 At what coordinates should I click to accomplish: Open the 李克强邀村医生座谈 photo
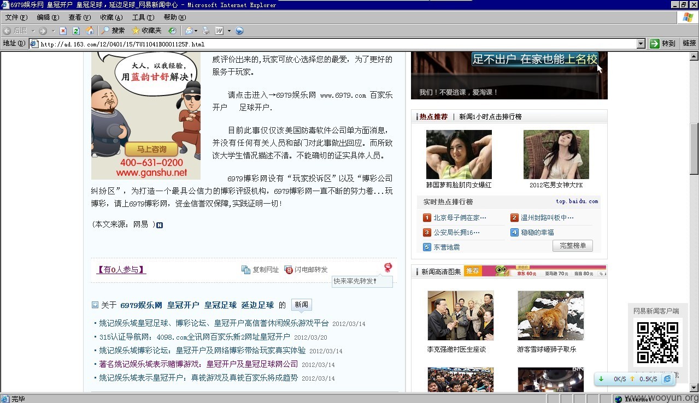(461, 316)
